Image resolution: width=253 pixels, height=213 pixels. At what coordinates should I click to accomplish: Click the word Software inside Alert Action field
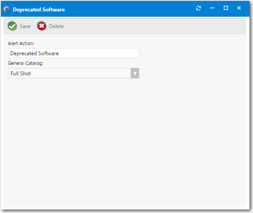pos(49,53)
